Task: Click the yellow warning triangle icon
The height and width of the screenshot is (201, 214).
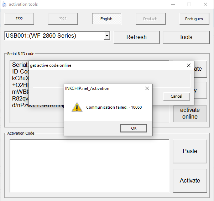Action: (77, 107)
